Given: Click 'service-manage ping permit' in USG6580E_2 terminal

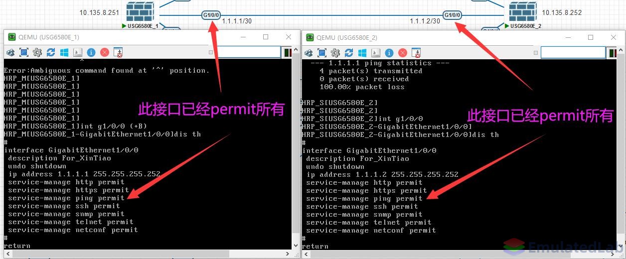Looking at the screenshot, I should click(x=364, y=198).
